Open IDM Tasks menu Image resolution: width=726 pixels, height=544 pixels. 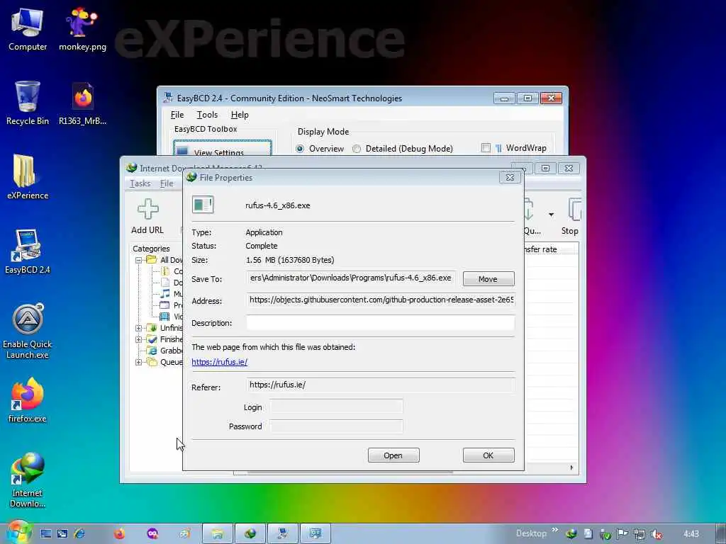click(x=140, y=183)
